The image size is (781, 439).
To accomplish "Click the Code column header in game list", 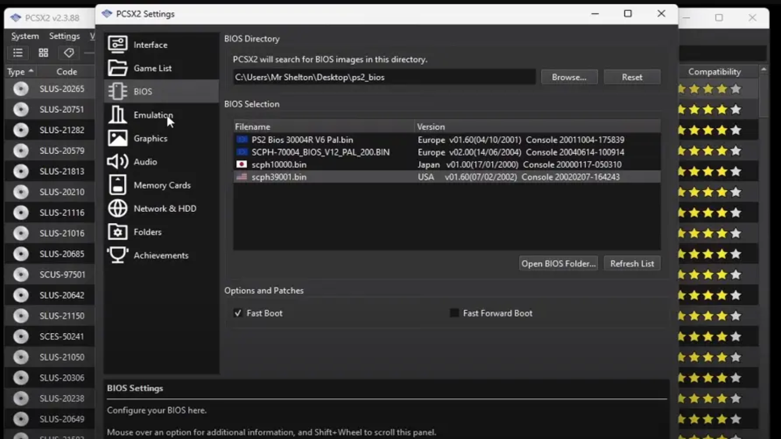I will point(66,72).
